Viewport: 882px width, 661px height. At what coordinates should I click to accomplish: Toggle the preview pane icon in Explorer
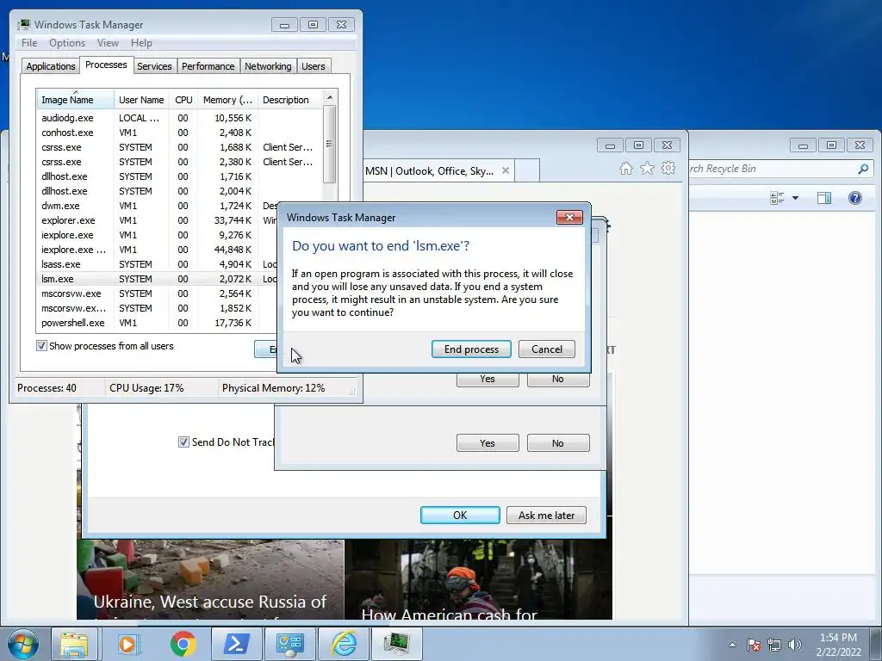point(824,198)
